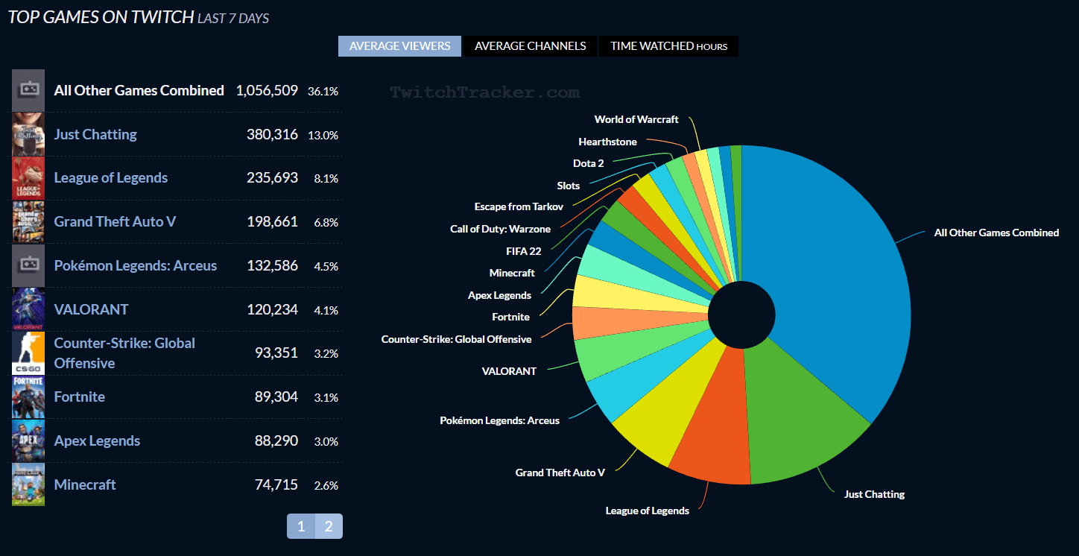Click the FIFA 22 chart label
1079x556 pixels.
click(x=523, y=251)
